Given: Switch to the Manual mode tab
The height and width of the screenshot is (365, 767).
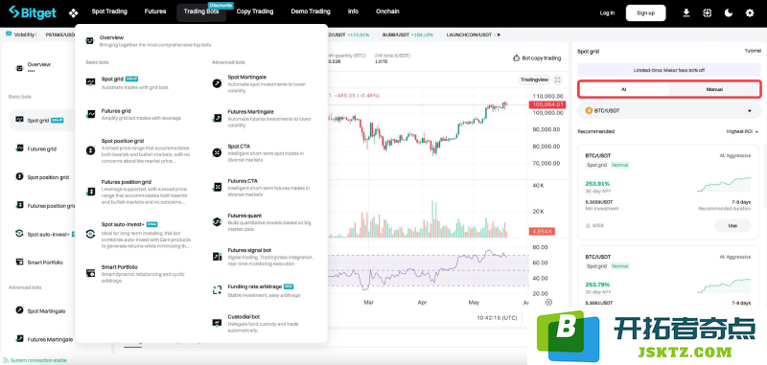Looking at the screenshot, I should (714, 89).
